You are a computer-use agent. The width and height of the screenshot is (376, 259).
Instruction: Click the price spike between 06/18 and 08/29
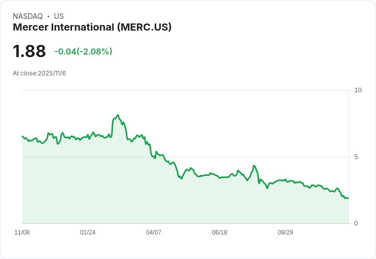pos(254,166)
